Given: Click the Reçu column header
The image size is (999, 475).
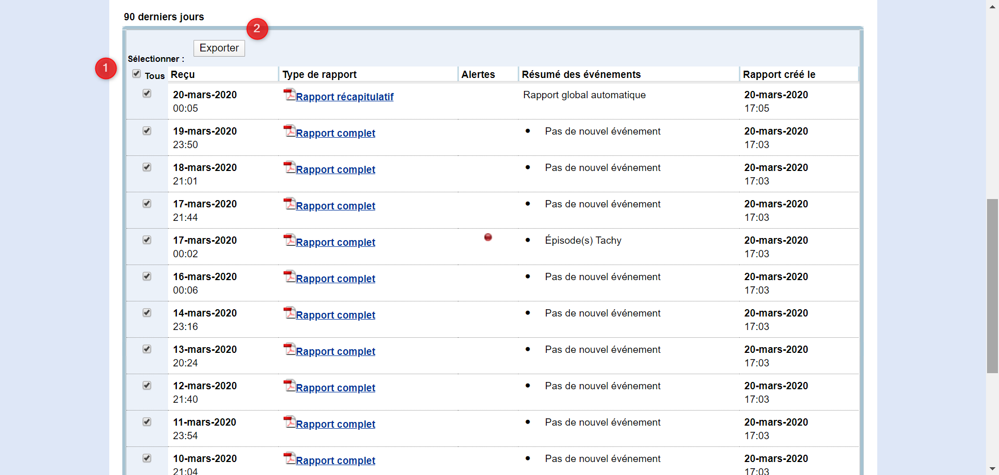Looking at the screenshot, I should (x=183, y=74).
